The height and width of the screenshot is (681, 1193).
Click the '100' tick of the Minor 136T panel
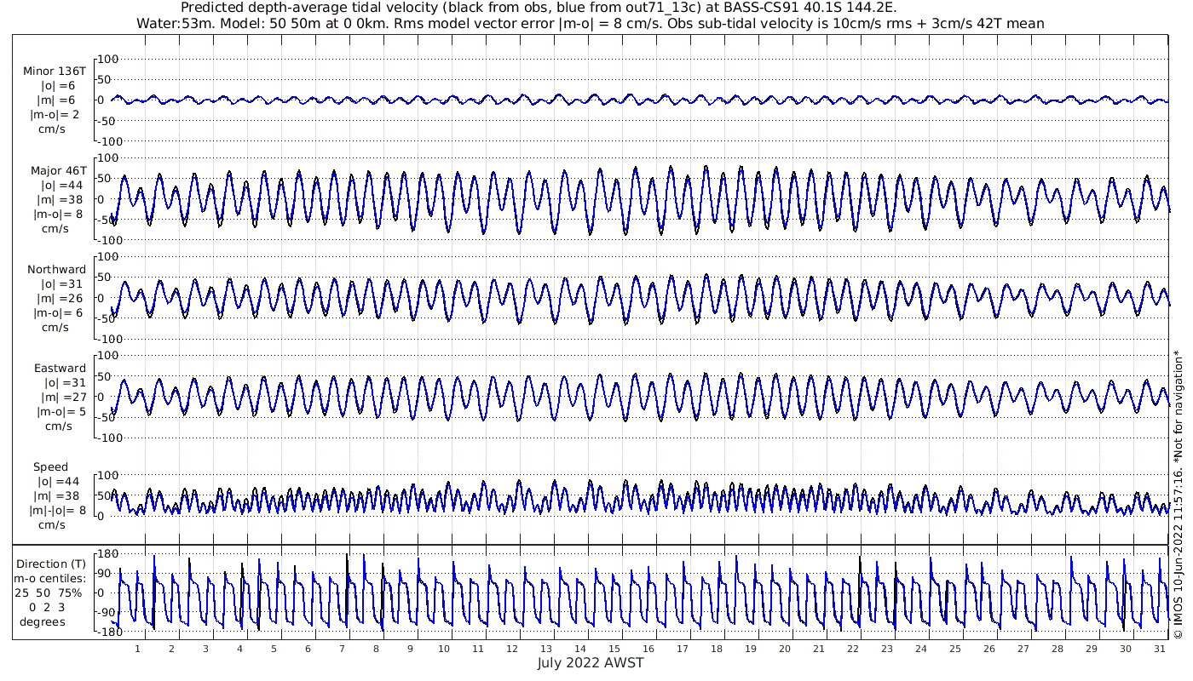(x=107, y=59)
